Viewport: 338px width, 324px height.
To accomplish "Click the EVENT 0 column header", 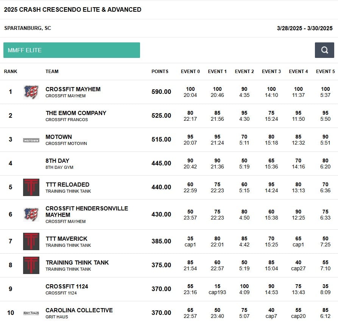I will point(190,72).
